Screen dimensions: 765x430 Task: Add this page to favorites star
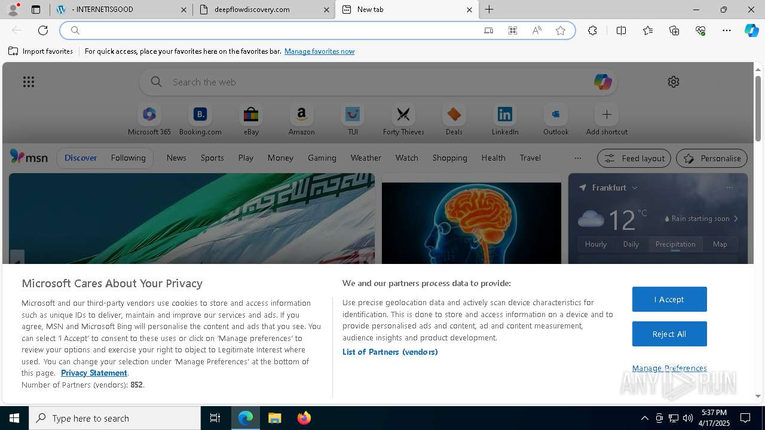point(561,30)
